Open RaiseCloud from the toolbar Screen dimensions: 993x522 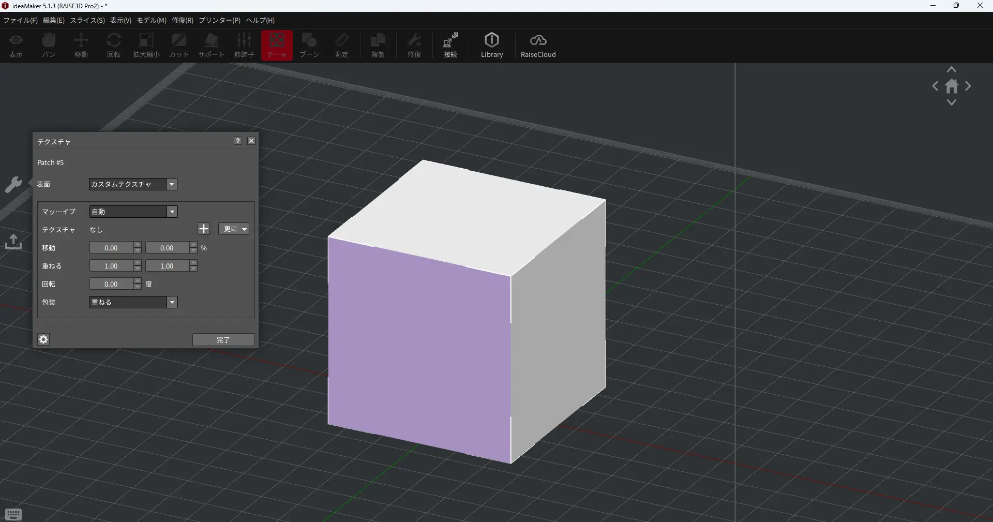tap(538, 46)
